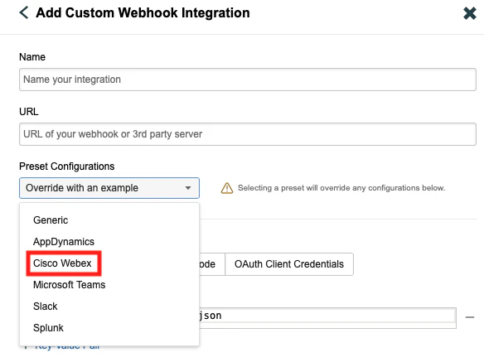Click the header value field containing json
The image size is (484, 362).
pyautogui.click(x=327, y=317)
